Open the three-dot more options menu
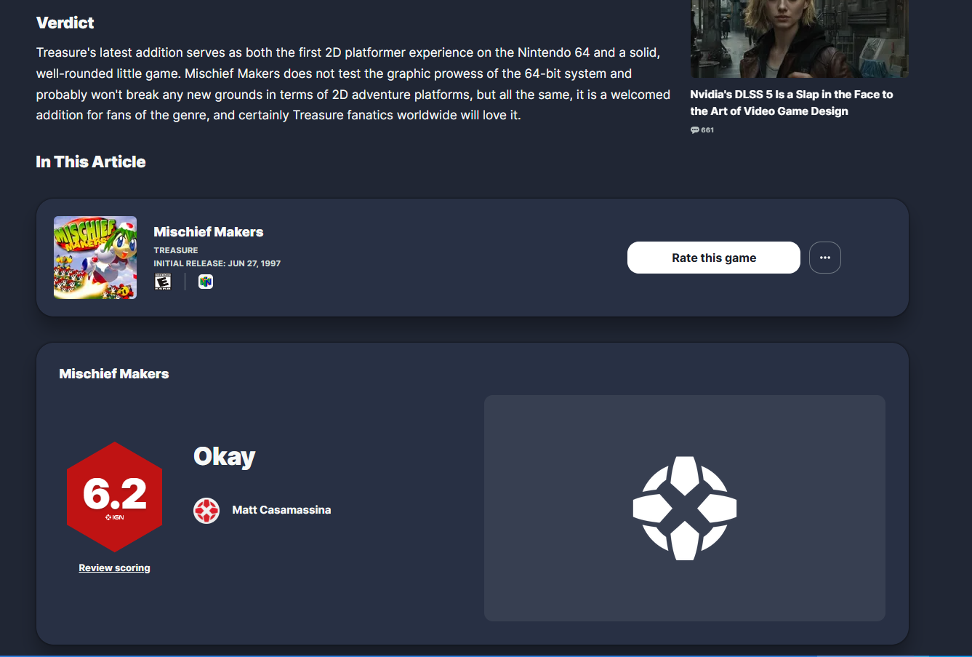The image size is (972, 657). [825, 258]
